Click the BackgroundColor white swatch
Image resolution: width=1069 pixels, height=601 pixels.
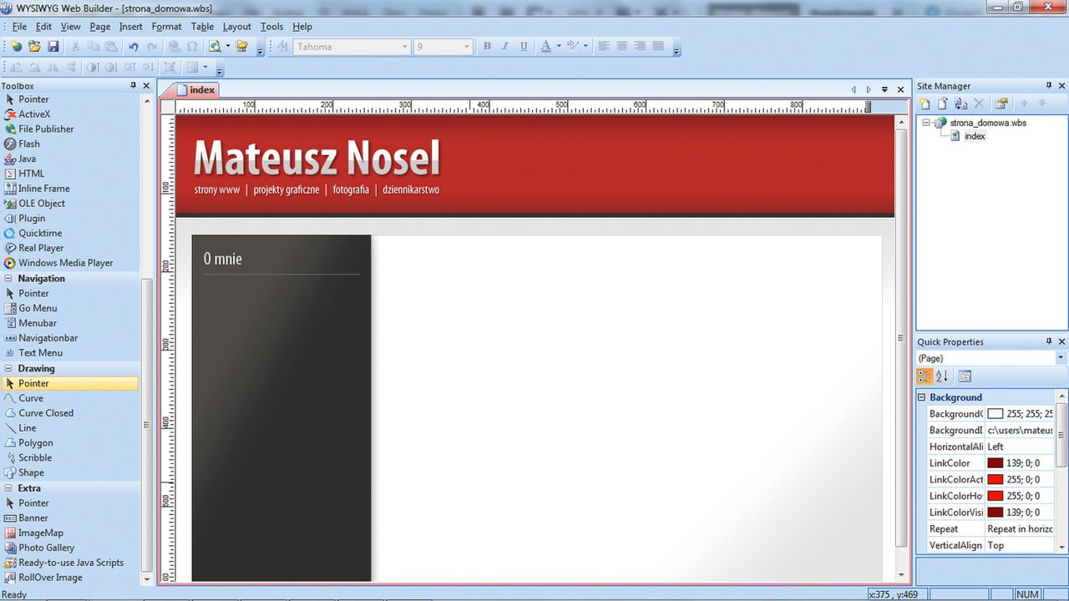click(x=995, y=414)
